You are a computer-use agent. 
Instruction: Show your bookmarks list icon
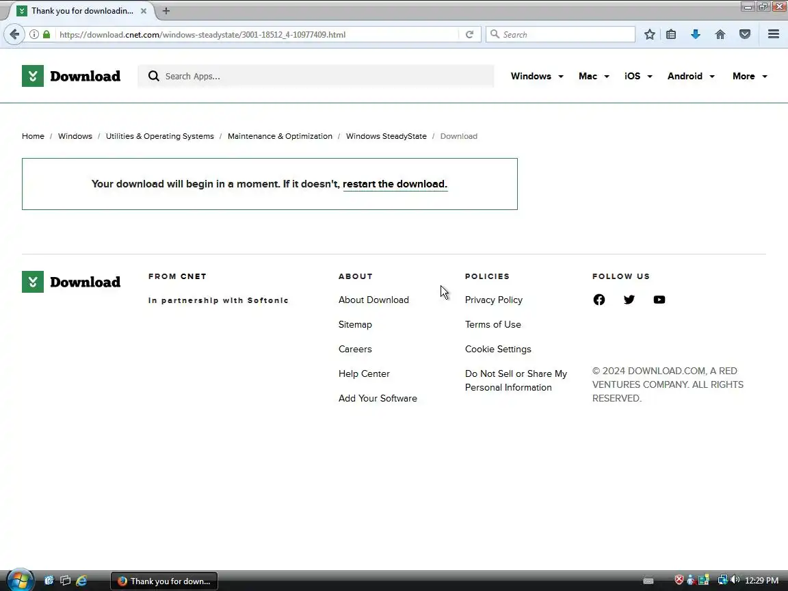coord(671,34)
